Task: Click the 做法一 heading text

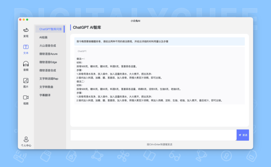Action: tap(81, 59)
